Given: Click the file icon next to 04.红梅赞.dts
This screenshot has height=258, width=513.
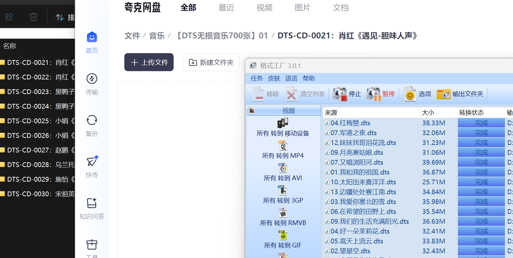Looking at the screenshot, I should 327,123.
